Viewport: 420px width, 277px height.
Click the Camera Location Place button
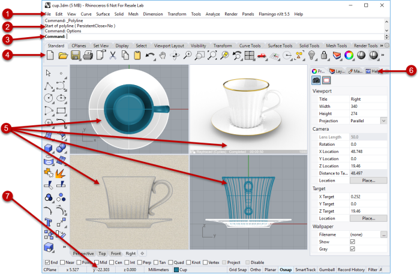click(368, 180)
